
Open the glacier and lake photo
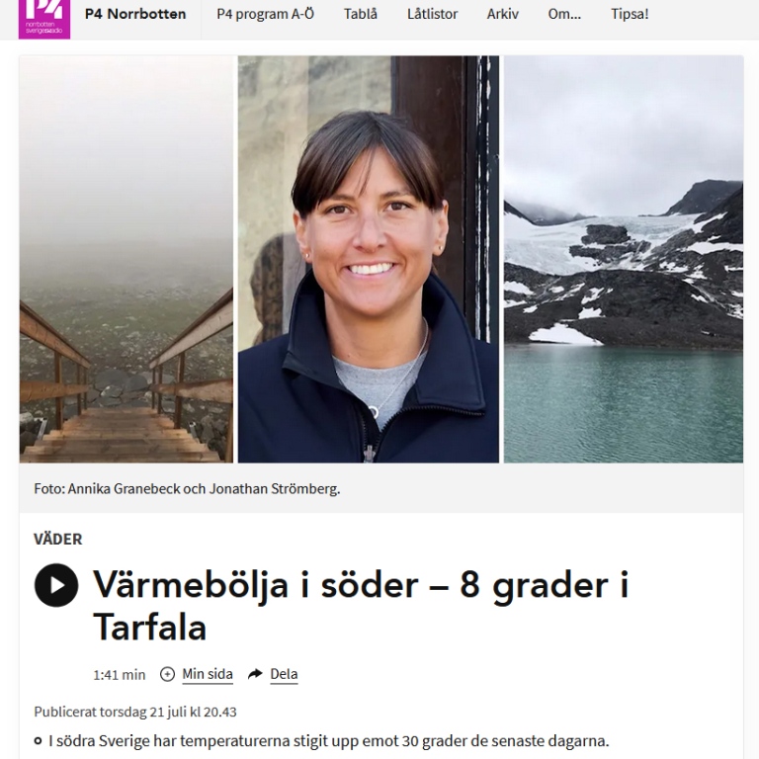pos(624,259)
